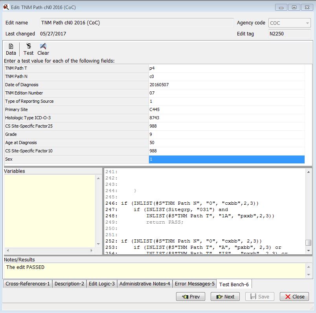Select the Error Messages-5 tab
Image resolution: width=316 pixels, height=313 pixels.
(195, 284)
